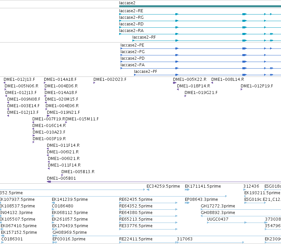Click the DME1-009N08.F feature label
281x244 pixels.
tap(24, 99)
